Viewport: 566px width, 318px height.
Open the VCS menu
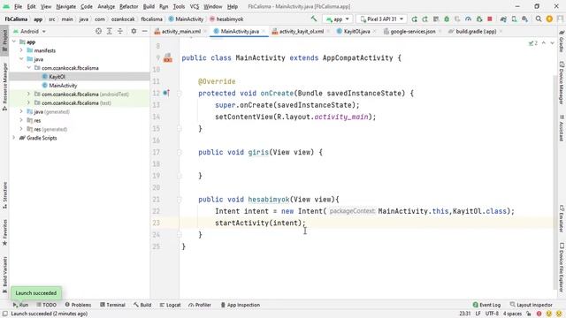pos(195,6)
